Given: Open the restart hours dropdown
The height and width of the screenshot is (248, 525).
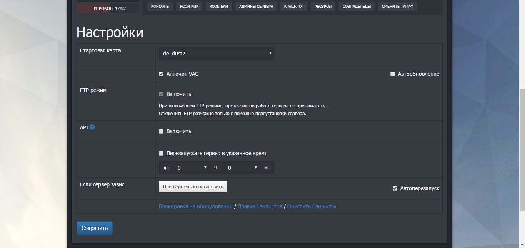Looking at the screenshot, I should point(191,168).
